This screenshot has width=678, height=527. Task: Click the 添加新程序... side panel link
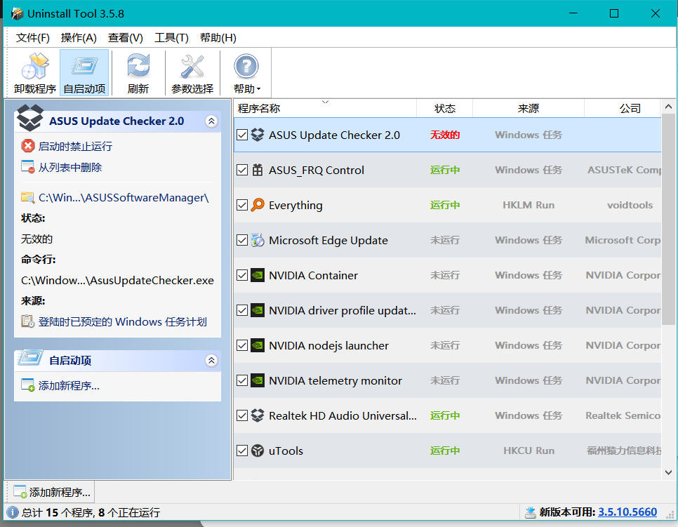(69, 385)
